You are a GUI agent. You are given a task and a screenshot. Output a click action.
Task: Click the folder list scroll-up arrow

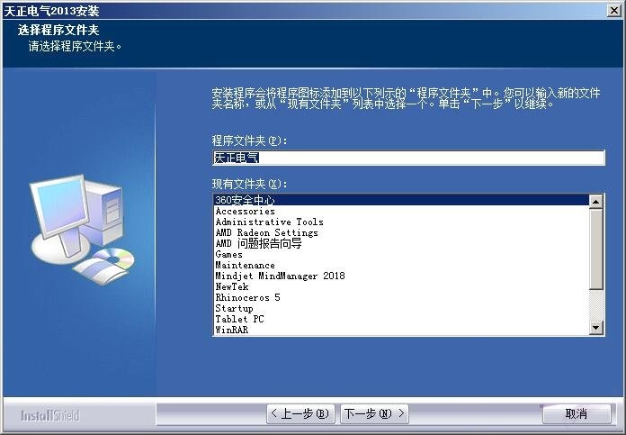pyautogui.click(x=596, y=202)
